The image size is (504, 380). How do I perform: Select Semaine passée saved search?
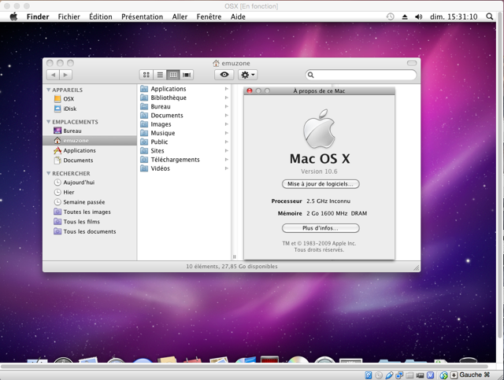(80, 202)
